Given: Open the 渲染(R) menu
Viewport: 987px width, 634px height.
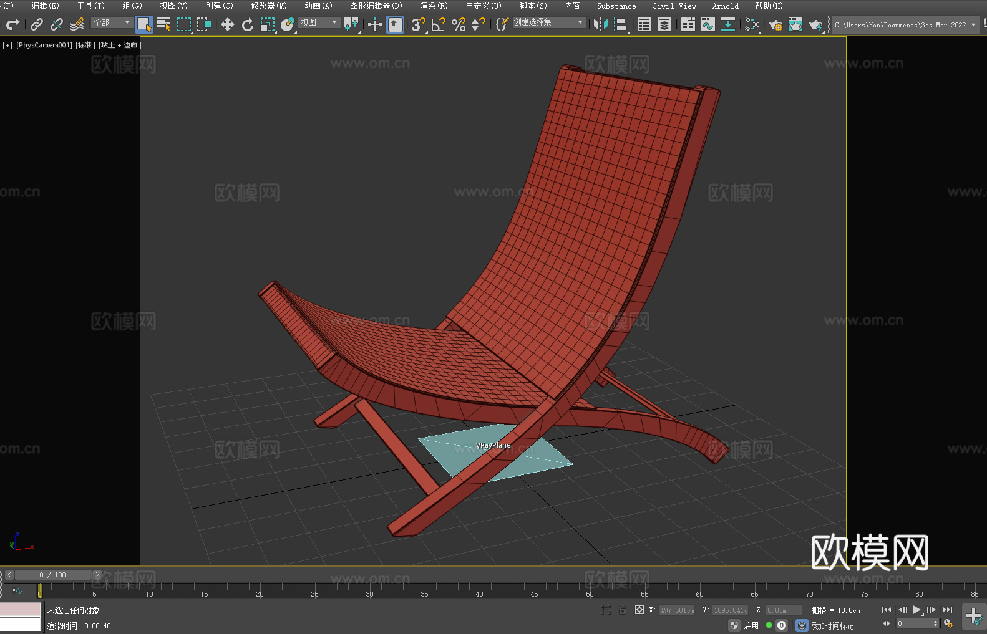Looking at the screenshot, I should click(434, 6).
